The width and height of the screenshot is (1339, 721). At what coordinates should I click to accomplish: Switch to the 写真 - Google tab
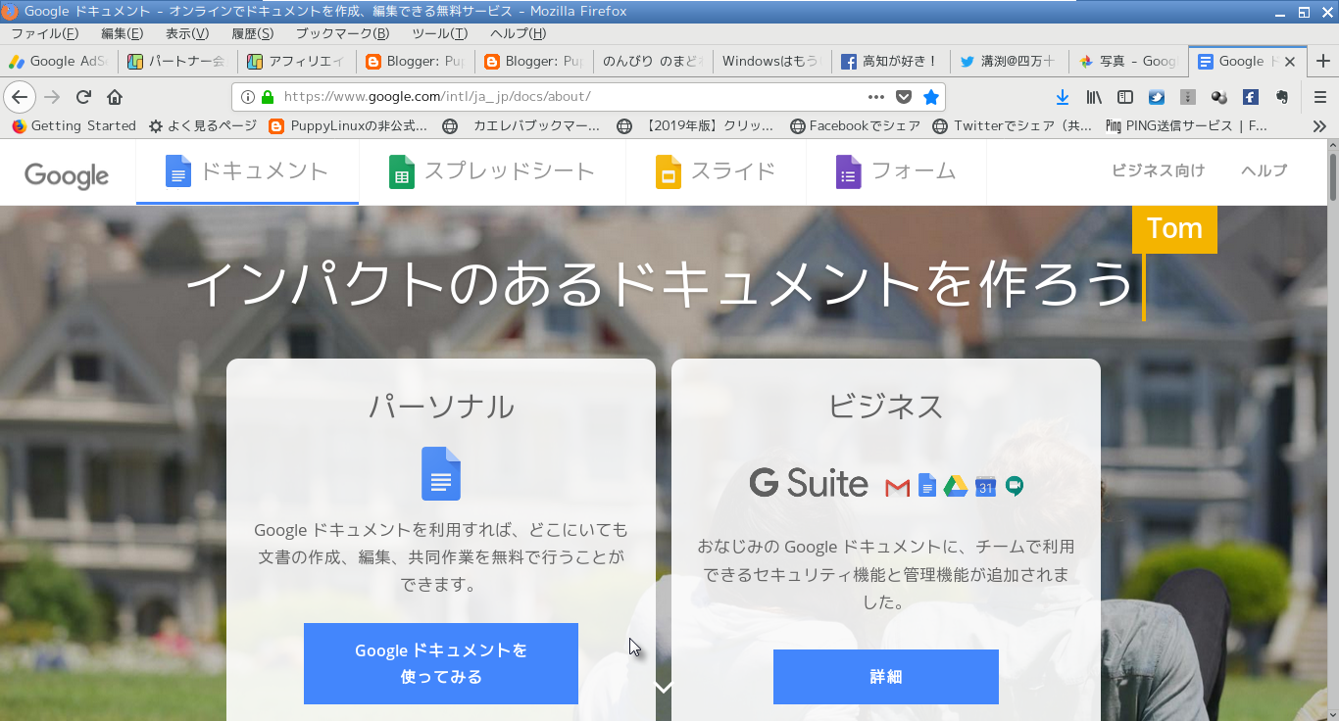(x=1127, y=61)
